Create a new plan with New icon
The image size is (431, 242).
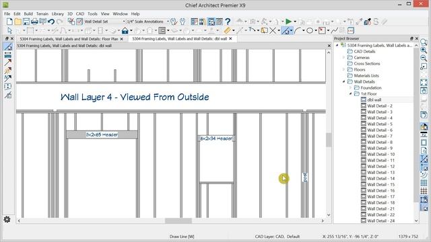tap(9, 22)
